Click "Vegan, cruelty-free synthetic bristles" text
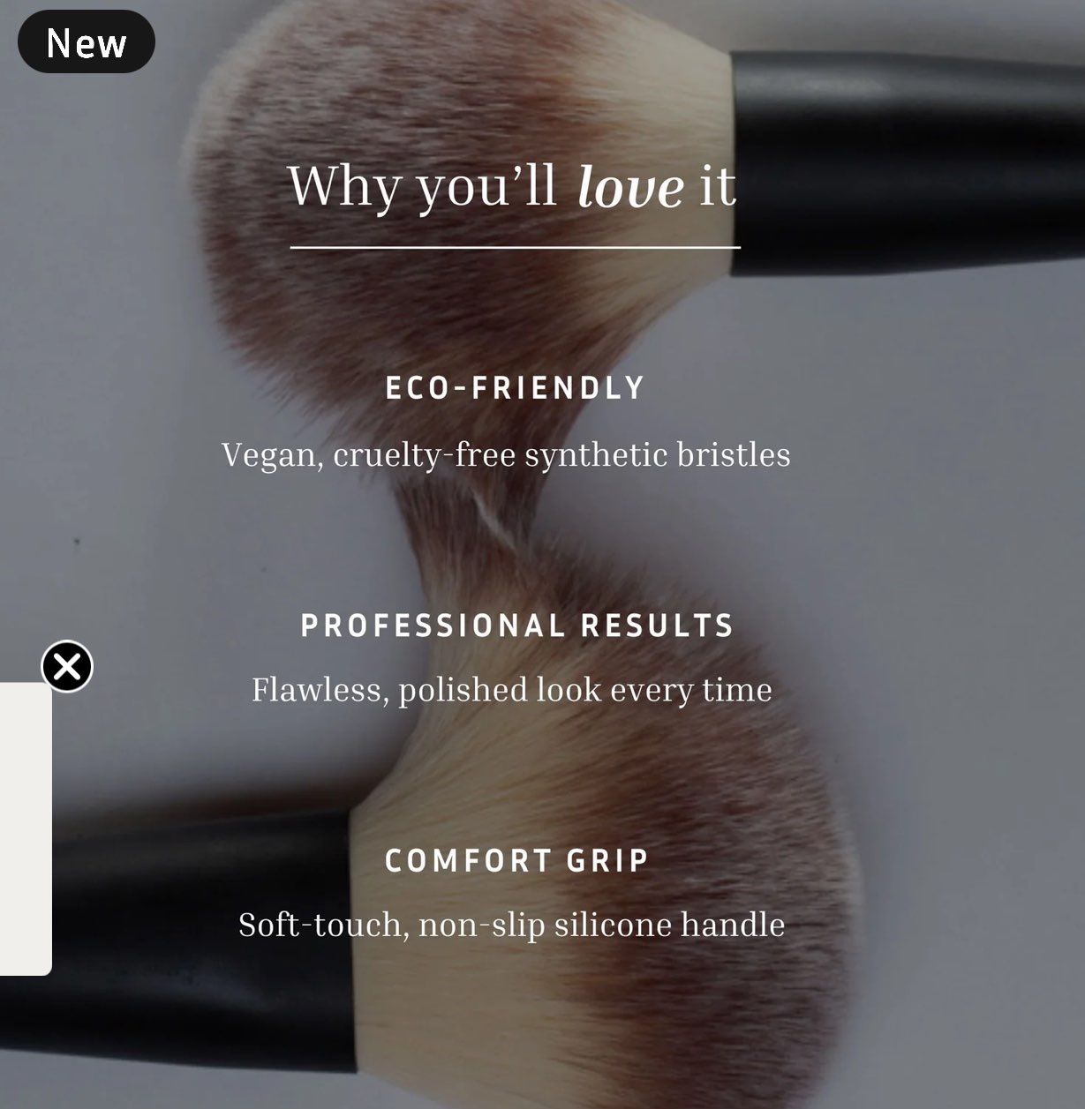Screen dimensions: 1085x1109 click(x=506, y=455)
